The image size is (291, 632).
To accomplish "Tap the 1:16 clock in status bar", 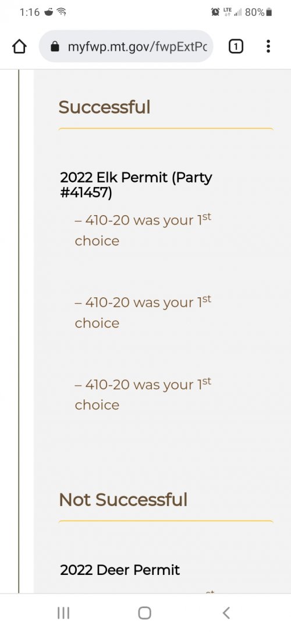I will coord(29,12).
